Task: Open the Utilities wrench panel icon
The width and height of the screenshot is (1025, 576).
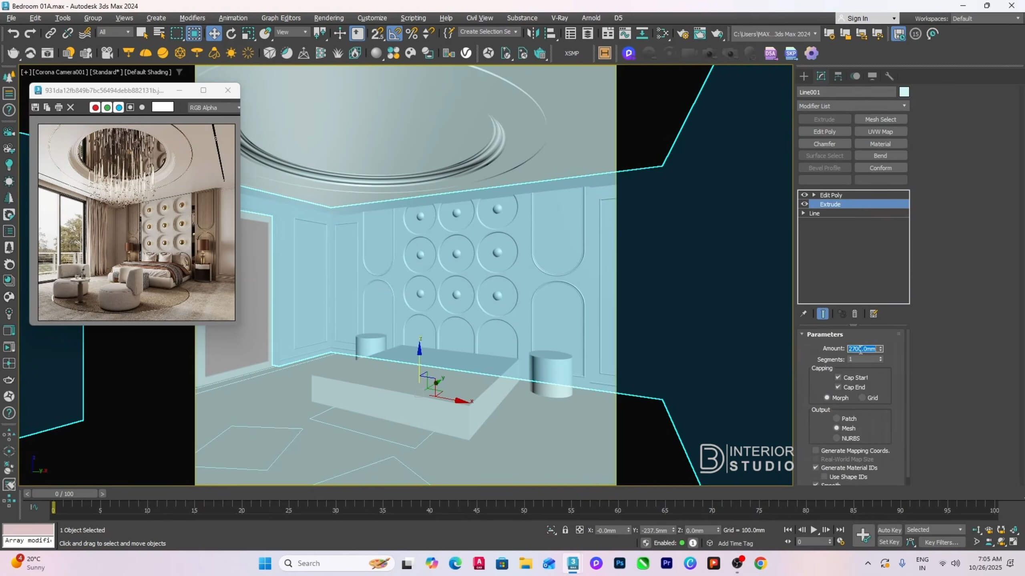Action: coord(889,76)
